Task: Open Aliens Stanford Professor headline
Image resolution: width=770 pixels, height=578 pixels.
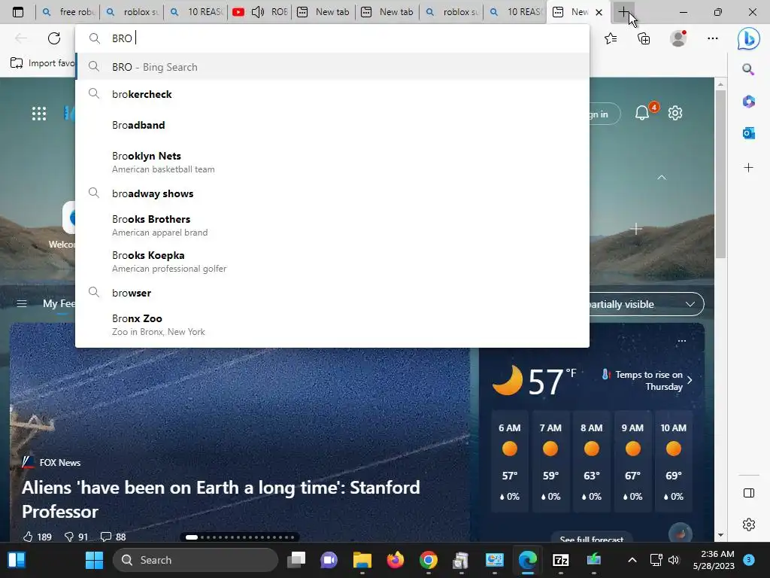Action: click(x=221, y=500)
